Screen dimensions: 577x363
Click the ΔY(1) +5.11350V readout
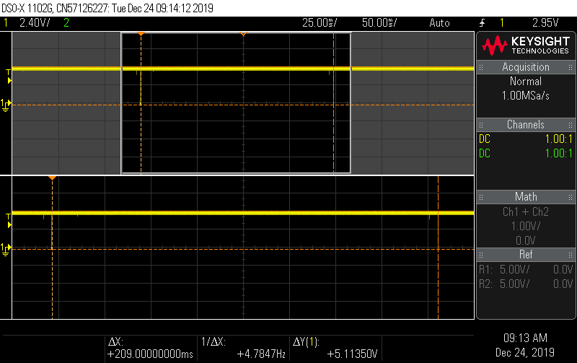click(335, 348)
